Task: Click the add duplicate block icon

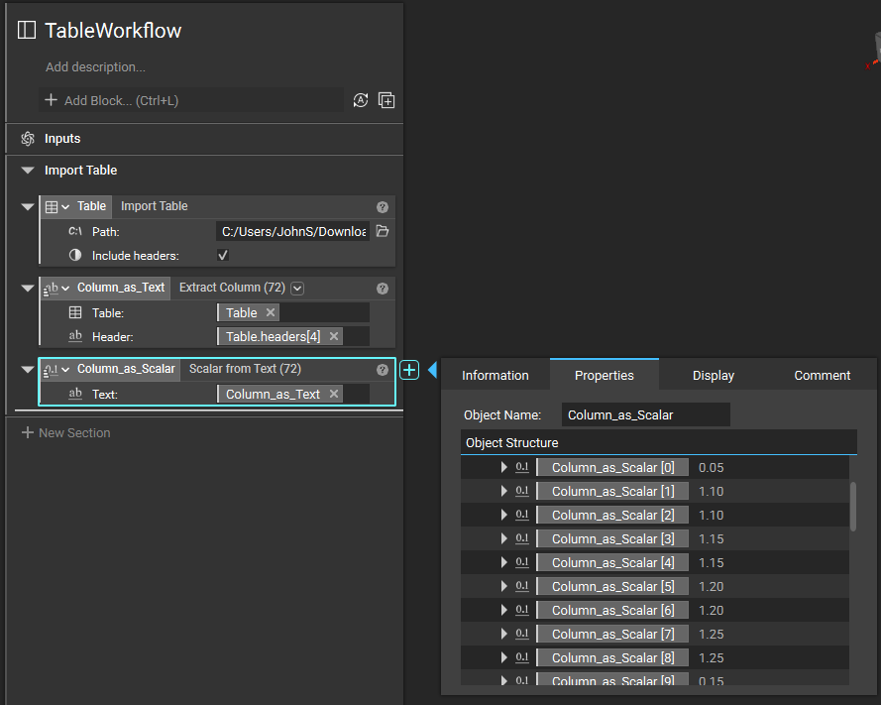Action: [386, 100]
